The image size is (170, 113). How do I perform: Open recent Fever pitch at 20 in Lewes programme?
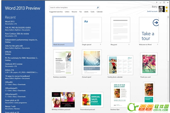point(16,102)
